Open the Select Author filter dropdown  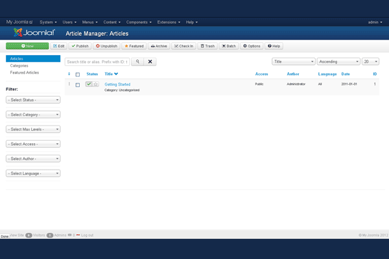point(33,159)
